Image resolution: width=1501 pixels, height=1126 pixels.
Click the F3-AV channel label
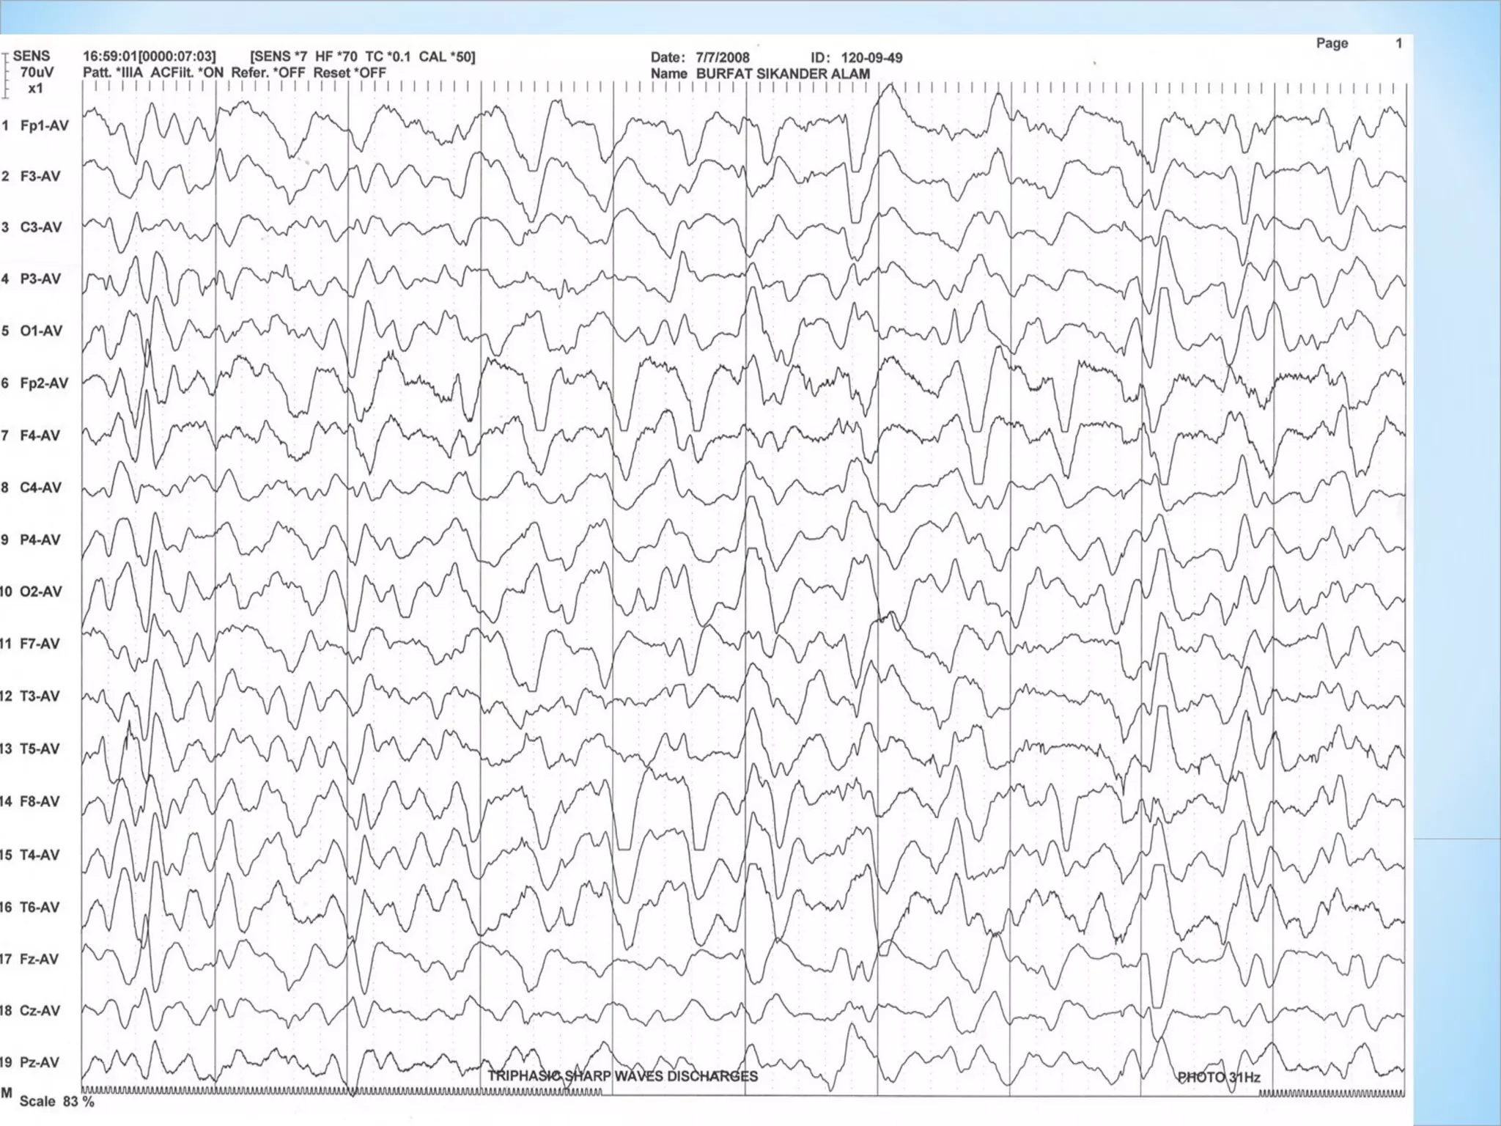tap(40, 176)
